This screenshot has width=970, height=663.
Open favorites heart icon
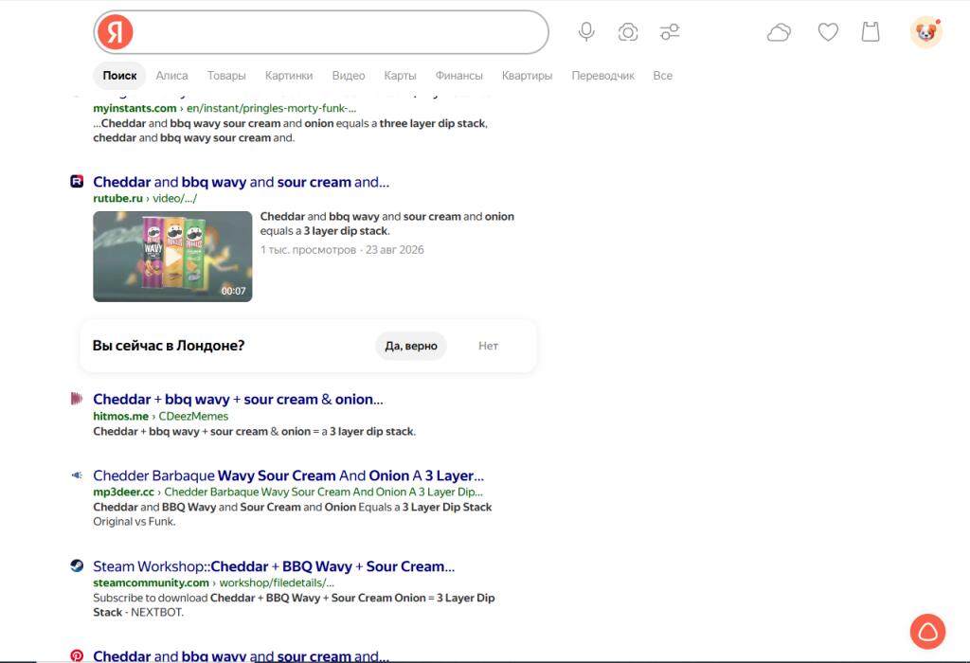[x=828, y=31]
